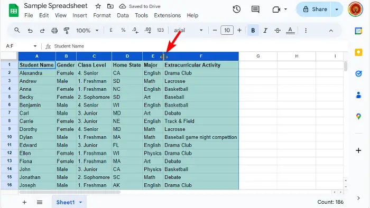Toggle italic formatting

coord(265,31)
